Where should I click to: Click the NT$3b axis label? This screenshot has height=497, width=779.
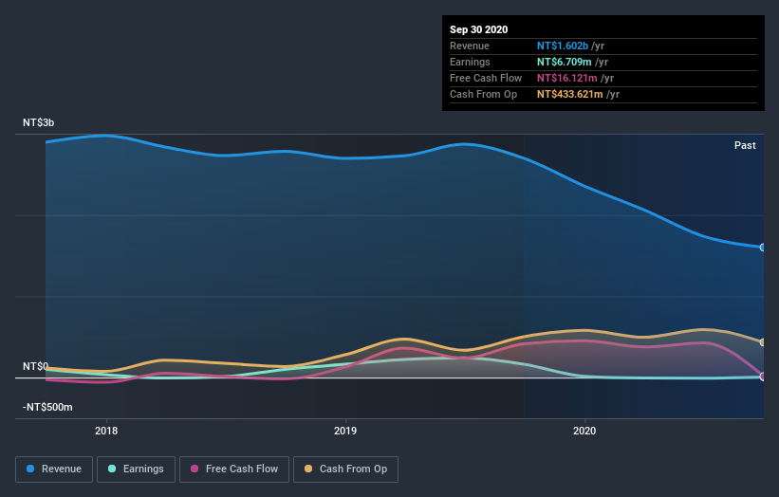38,122
